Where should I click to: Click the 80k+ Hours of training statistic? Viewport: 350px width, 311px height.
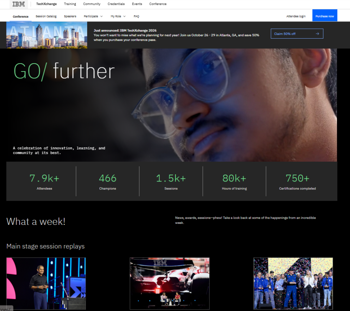pos(234,182)
